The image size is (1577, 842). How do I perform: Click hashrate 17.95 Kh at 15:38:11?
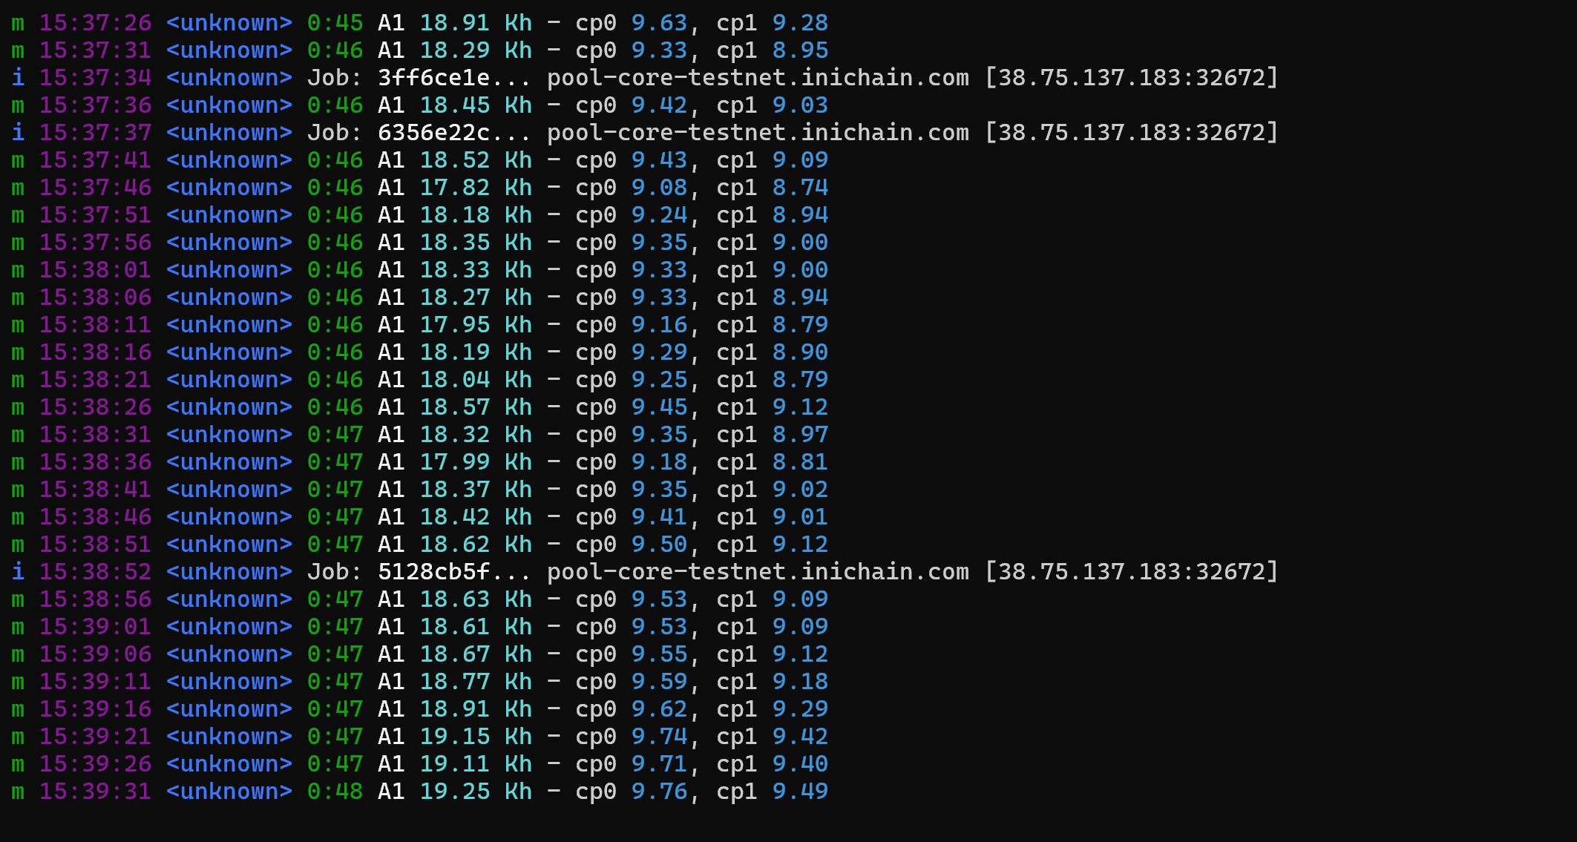[476, 325]
